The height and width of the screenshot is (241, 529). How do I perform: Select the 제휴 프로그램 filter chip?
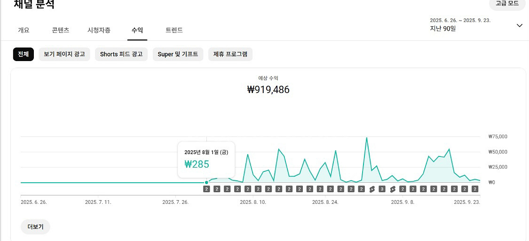pos(230,54)
